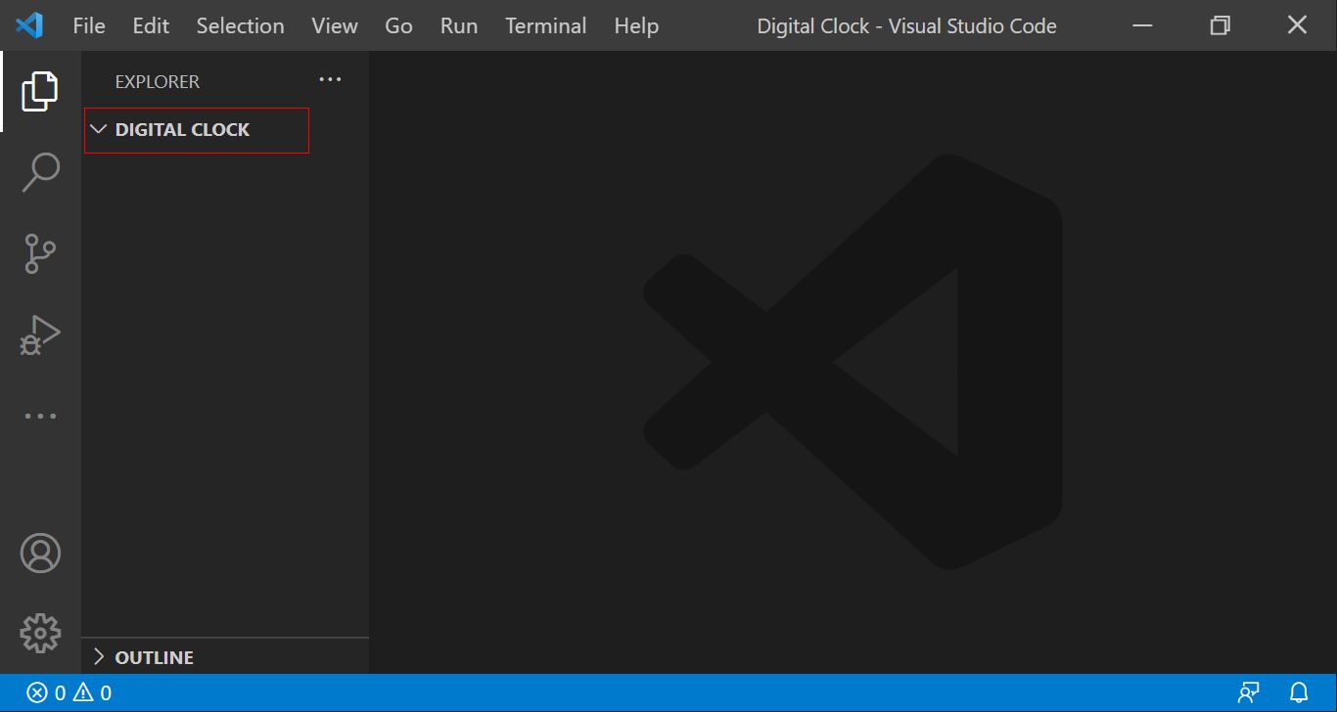This screenshot has width=1337, height=712.
Task: Open the Run and Debug view icon
Action: tap(40, 334)
